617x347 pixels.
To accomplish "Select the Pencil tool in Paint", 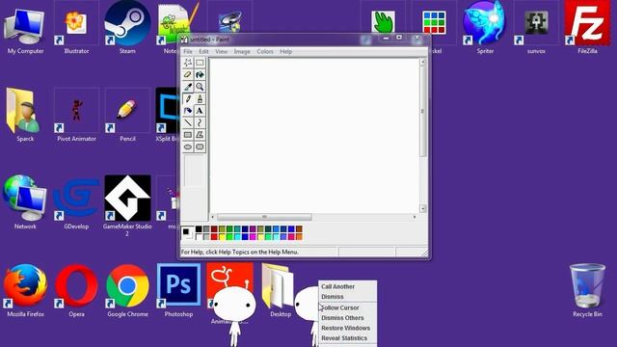I will tap(188, 98).
